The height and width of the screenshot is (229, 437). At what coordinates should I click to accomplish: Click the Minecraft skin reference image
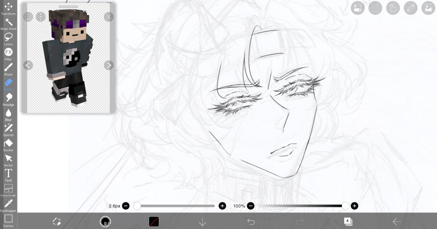(68, 58)
